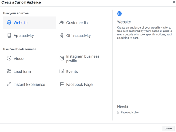Choose the Lead form option
The image size is (176, 132).
click(22, 71)
